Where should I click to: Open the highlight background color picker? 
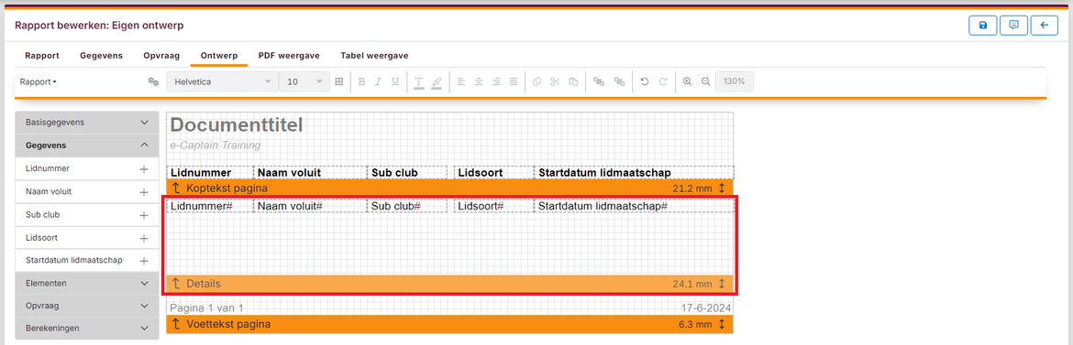[x=437, y=82]
